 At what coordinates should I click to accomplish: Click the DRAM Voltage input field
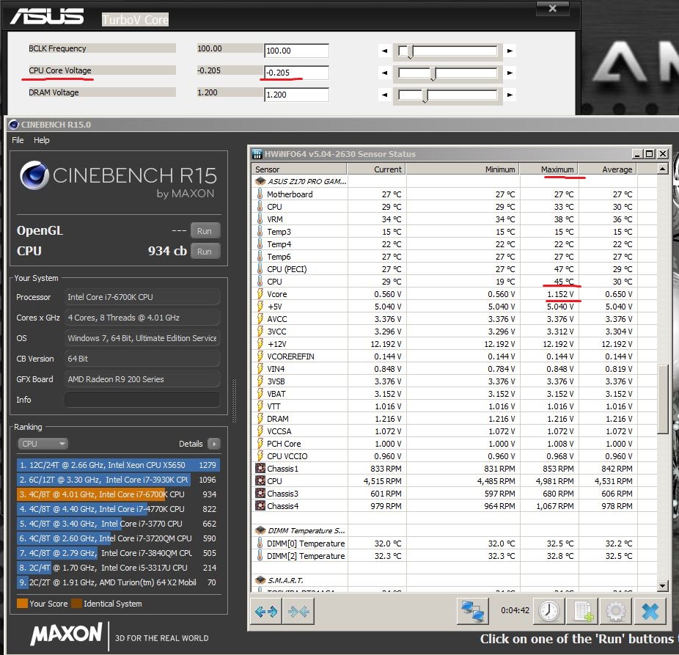click(x=296, y=95)
